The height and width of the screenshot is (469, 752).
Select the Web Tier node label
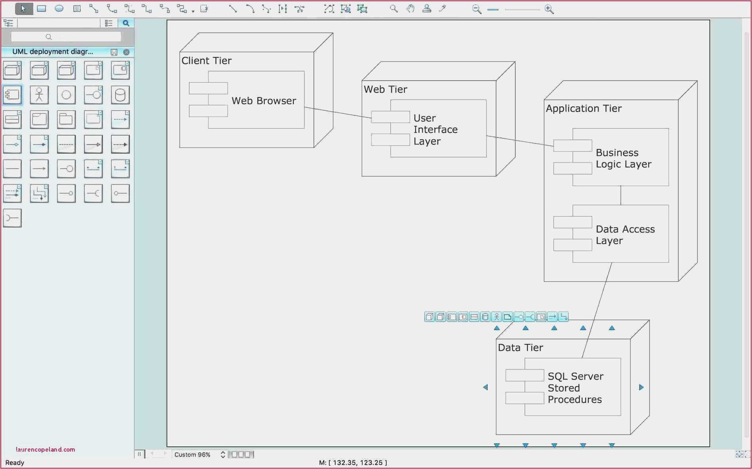click(385, 89)
